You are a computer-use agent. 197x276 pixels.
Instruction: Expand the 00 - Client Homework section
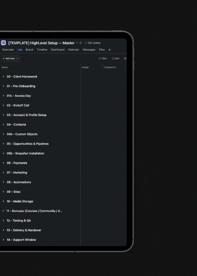click(x=3, y=76)
